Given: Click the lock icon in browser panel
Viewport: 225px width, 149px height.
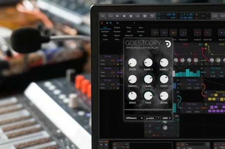Looking at the screenshot, I should point(107,23).
